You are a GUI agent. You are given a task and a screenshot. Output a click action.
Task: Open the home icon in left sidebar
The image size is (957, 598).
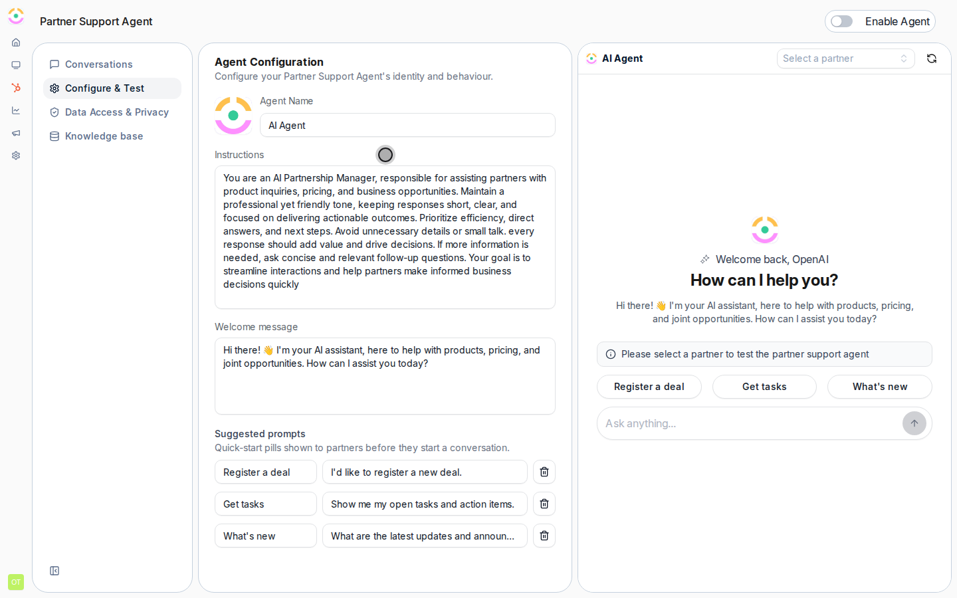tap(16, 43)
